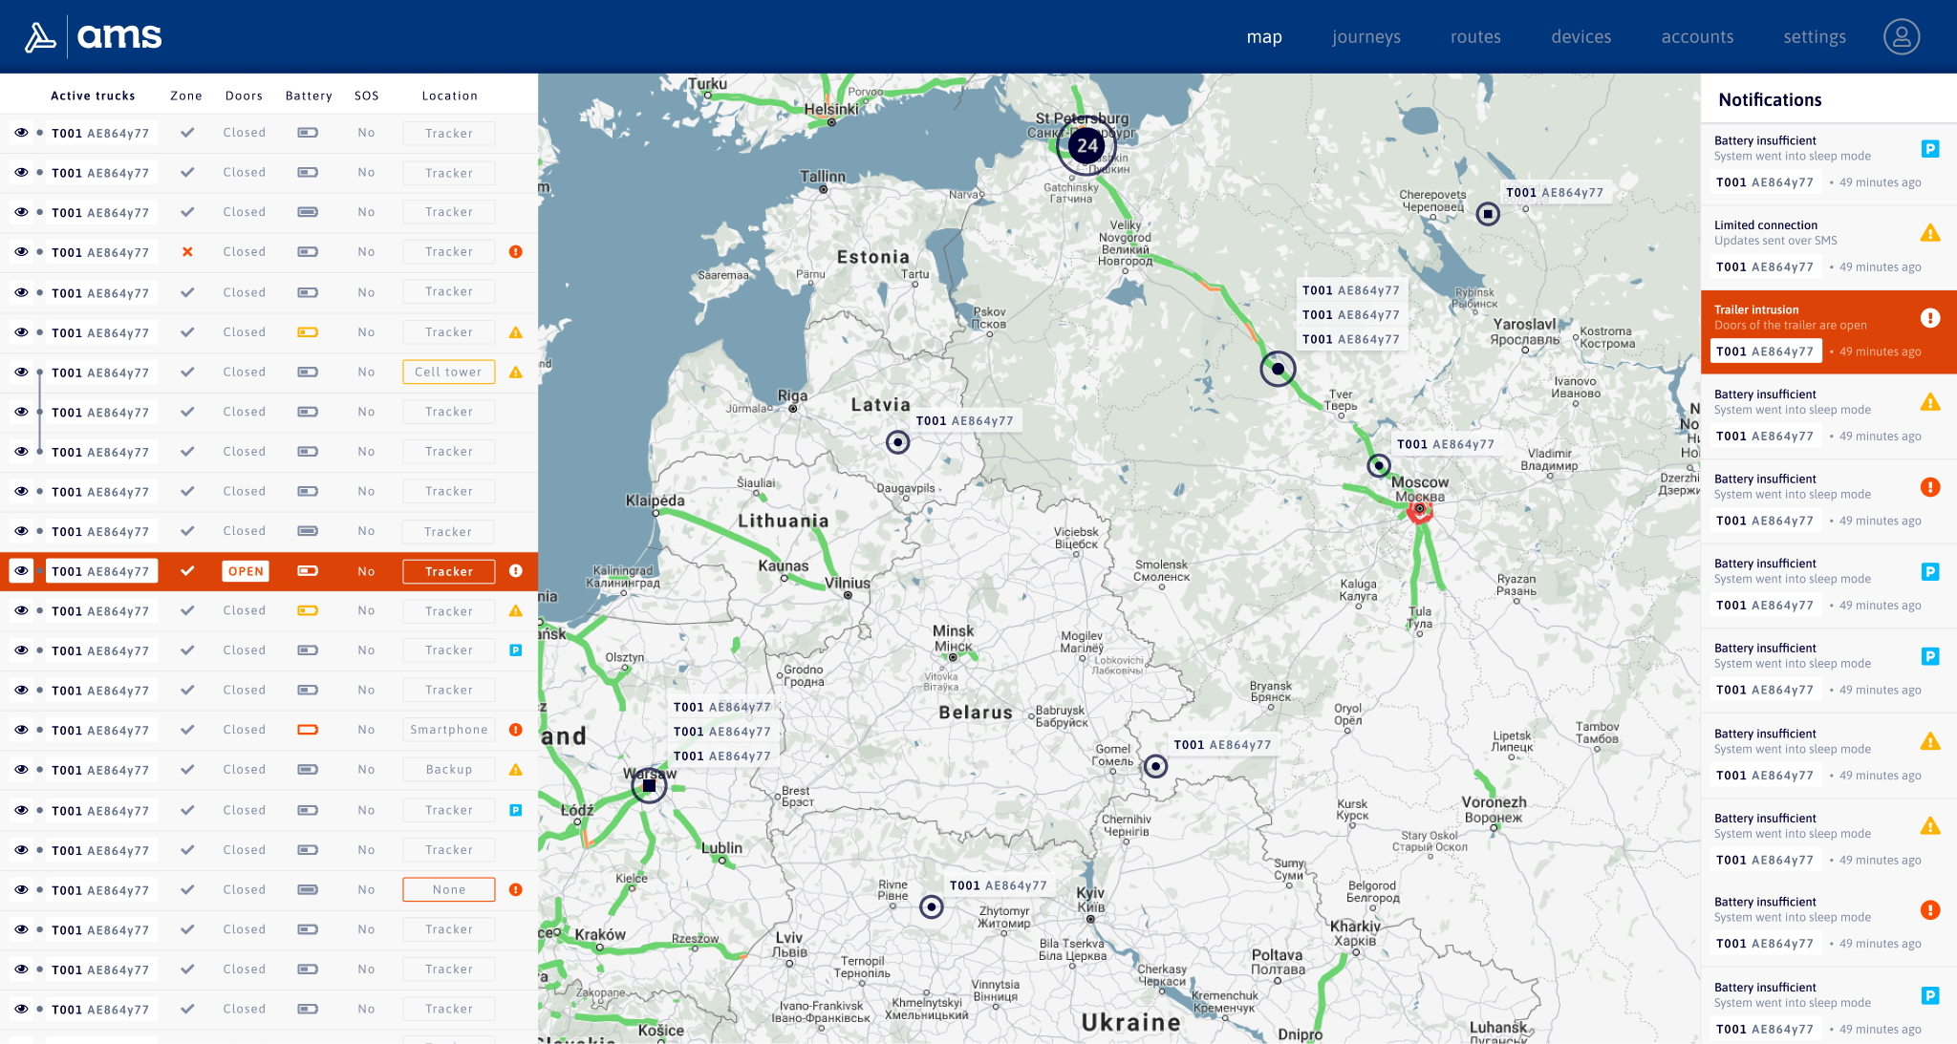Click the red alert icon in the Smartphone row
1957x1044 pixels.
tap(516, 730)
